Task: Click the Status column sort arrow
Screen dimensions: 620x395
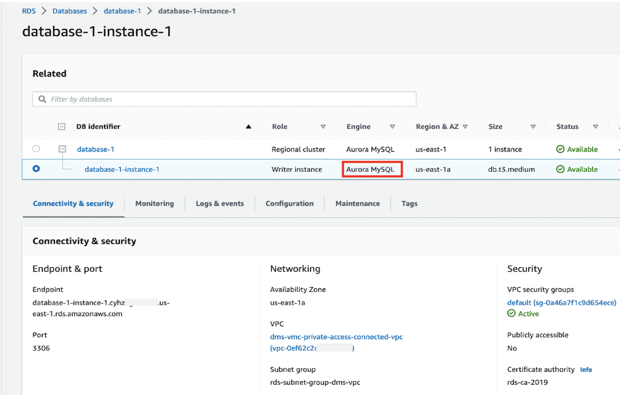Action: (595, 127)
